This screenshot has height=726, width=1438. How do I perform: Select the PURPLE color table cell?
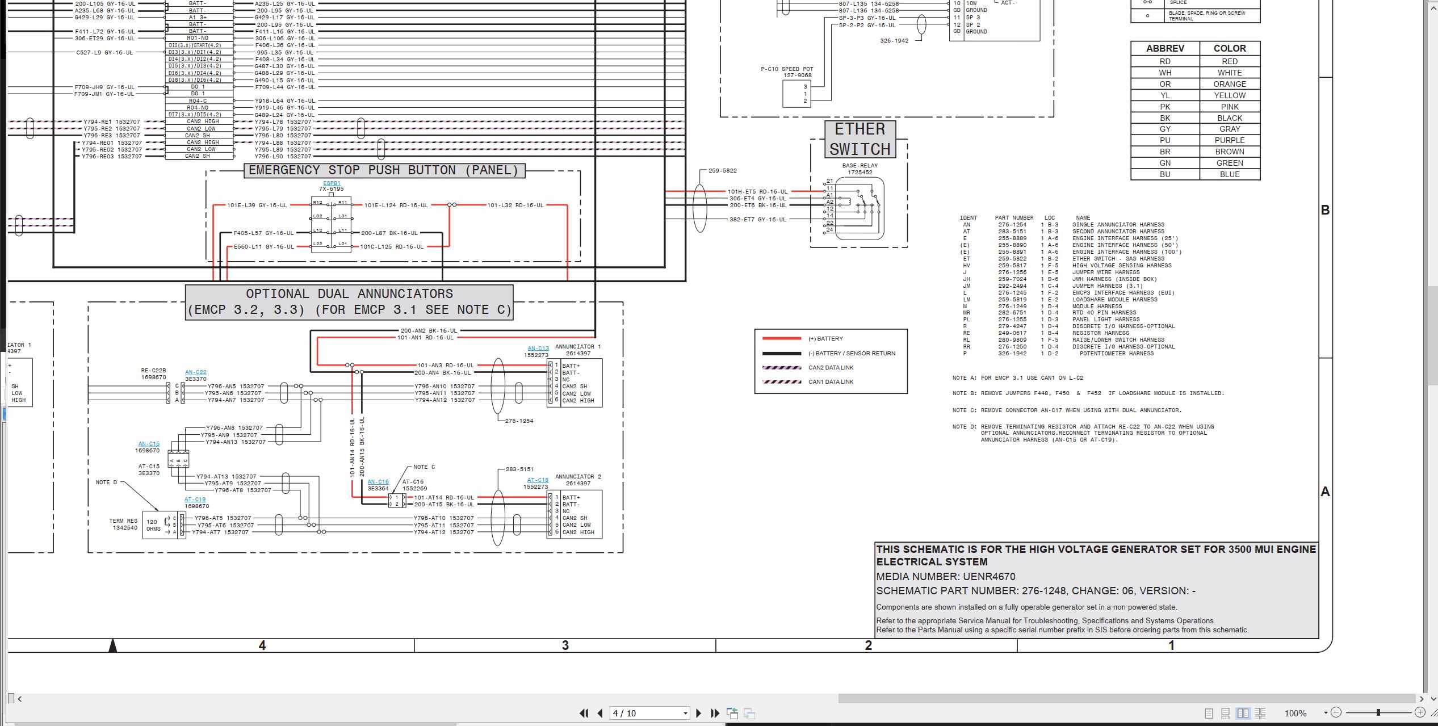[x=1230, y=140]
